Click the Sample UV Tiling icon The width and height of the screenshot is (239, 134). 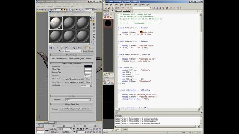tap(94, 28)
